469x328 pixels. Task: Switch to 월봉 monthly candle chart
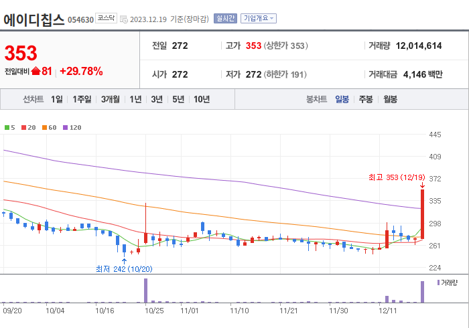pos(391,99)
